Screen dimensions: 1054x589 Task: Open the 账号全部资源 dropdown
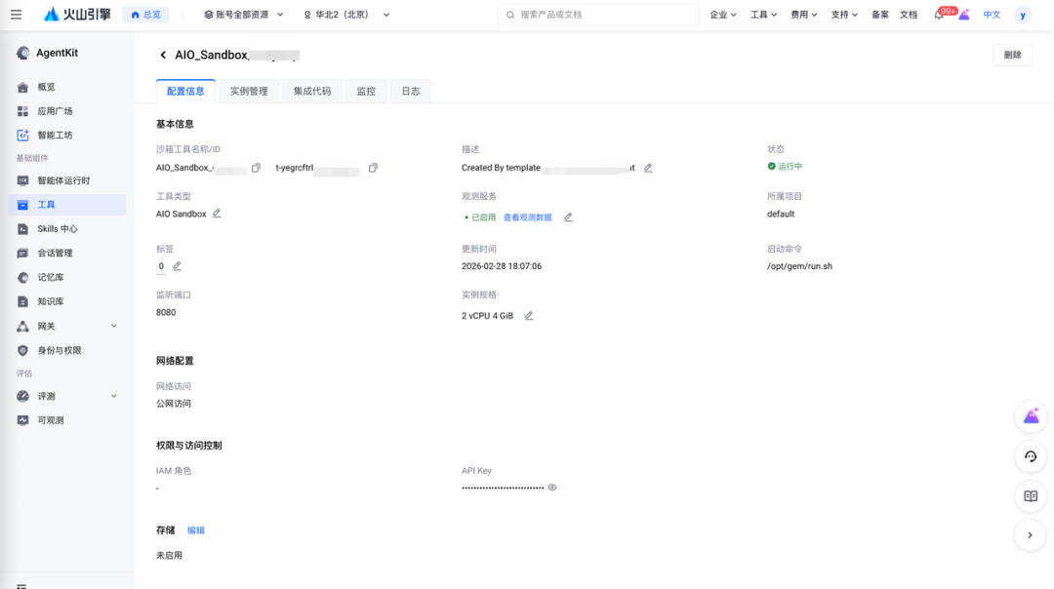(x=244, y=15)
